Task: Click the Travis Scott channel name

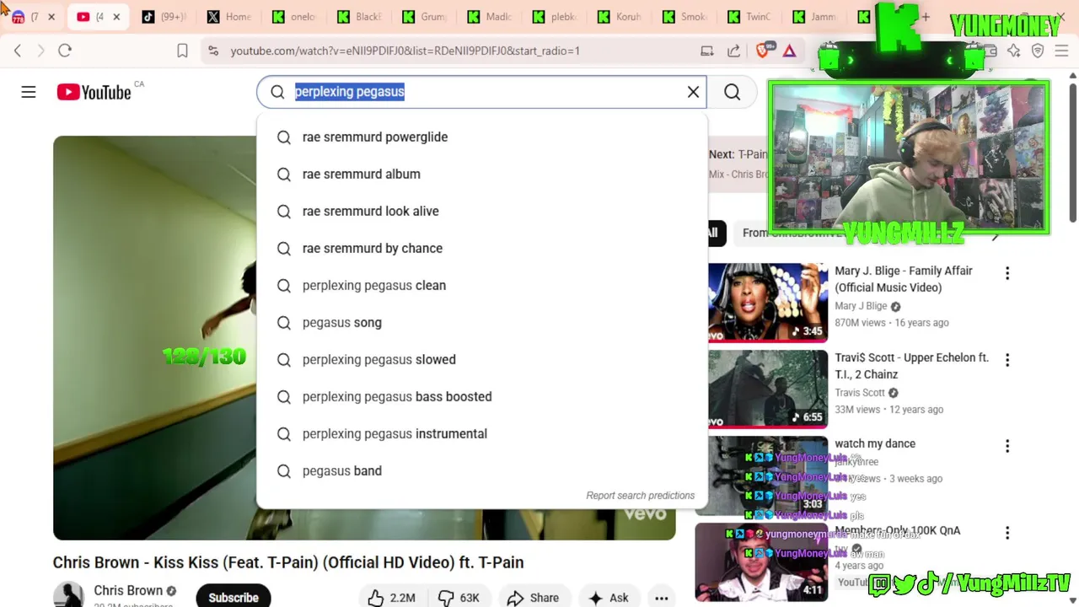Action: point(860,393)
